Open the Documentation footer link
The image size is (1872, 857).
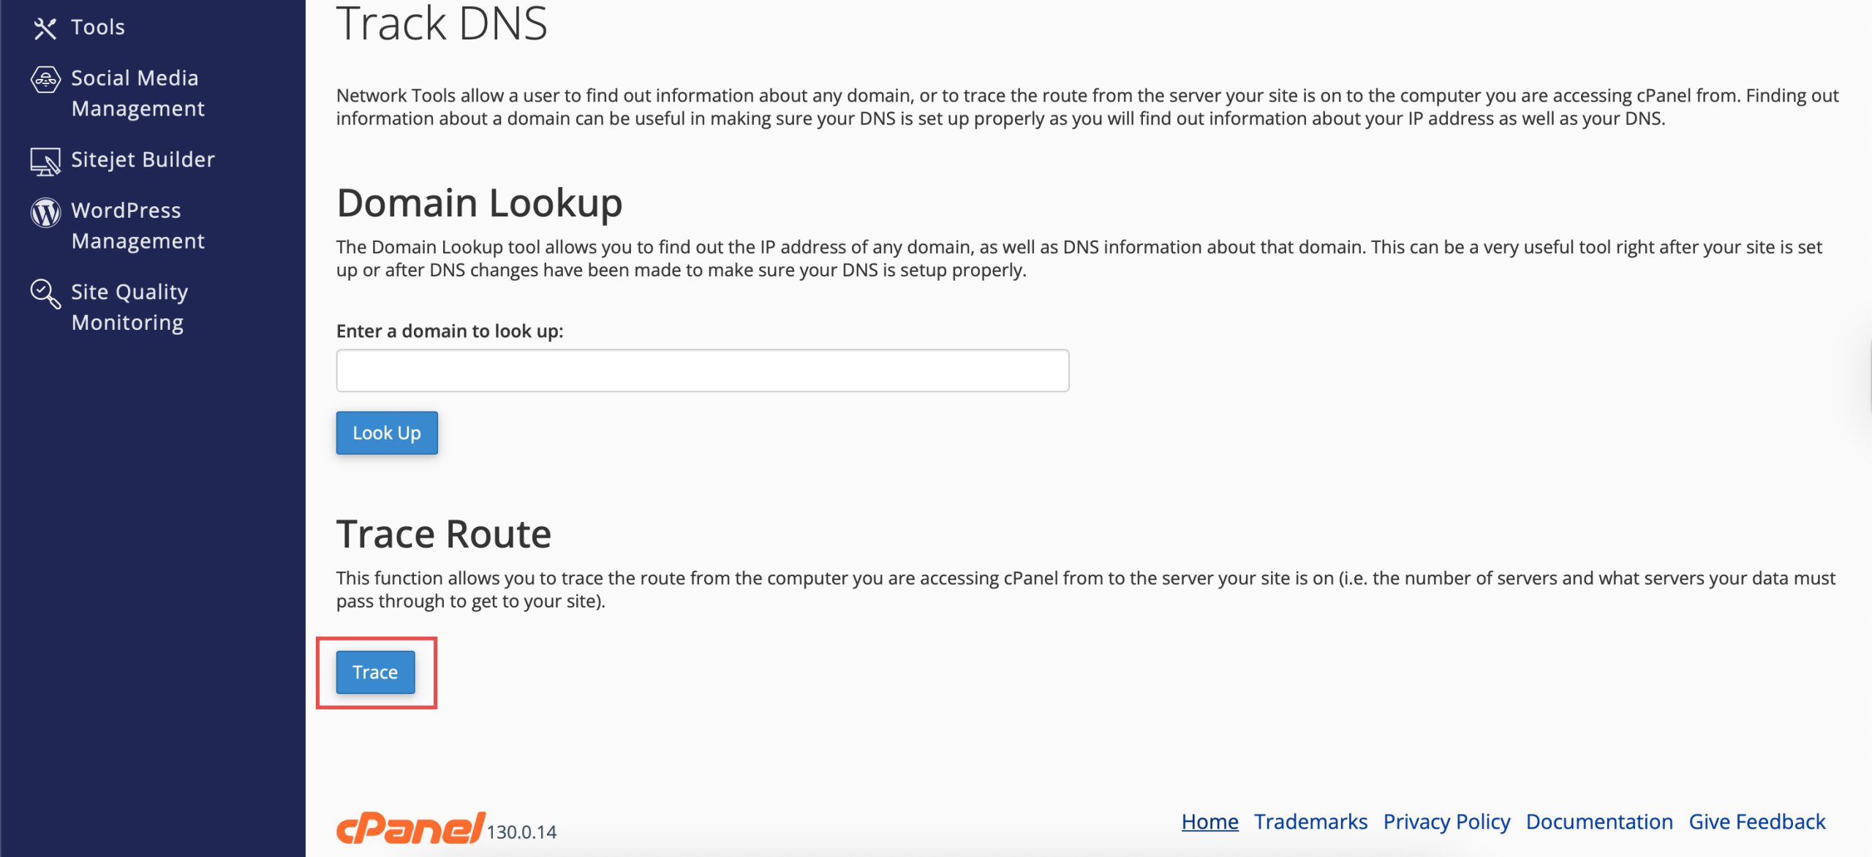pyautogui.click(x=1599, y=821)
